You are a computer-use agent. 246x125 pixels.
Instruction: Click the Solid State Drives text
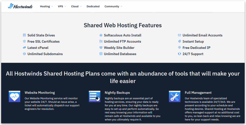[x=41, y=35]
